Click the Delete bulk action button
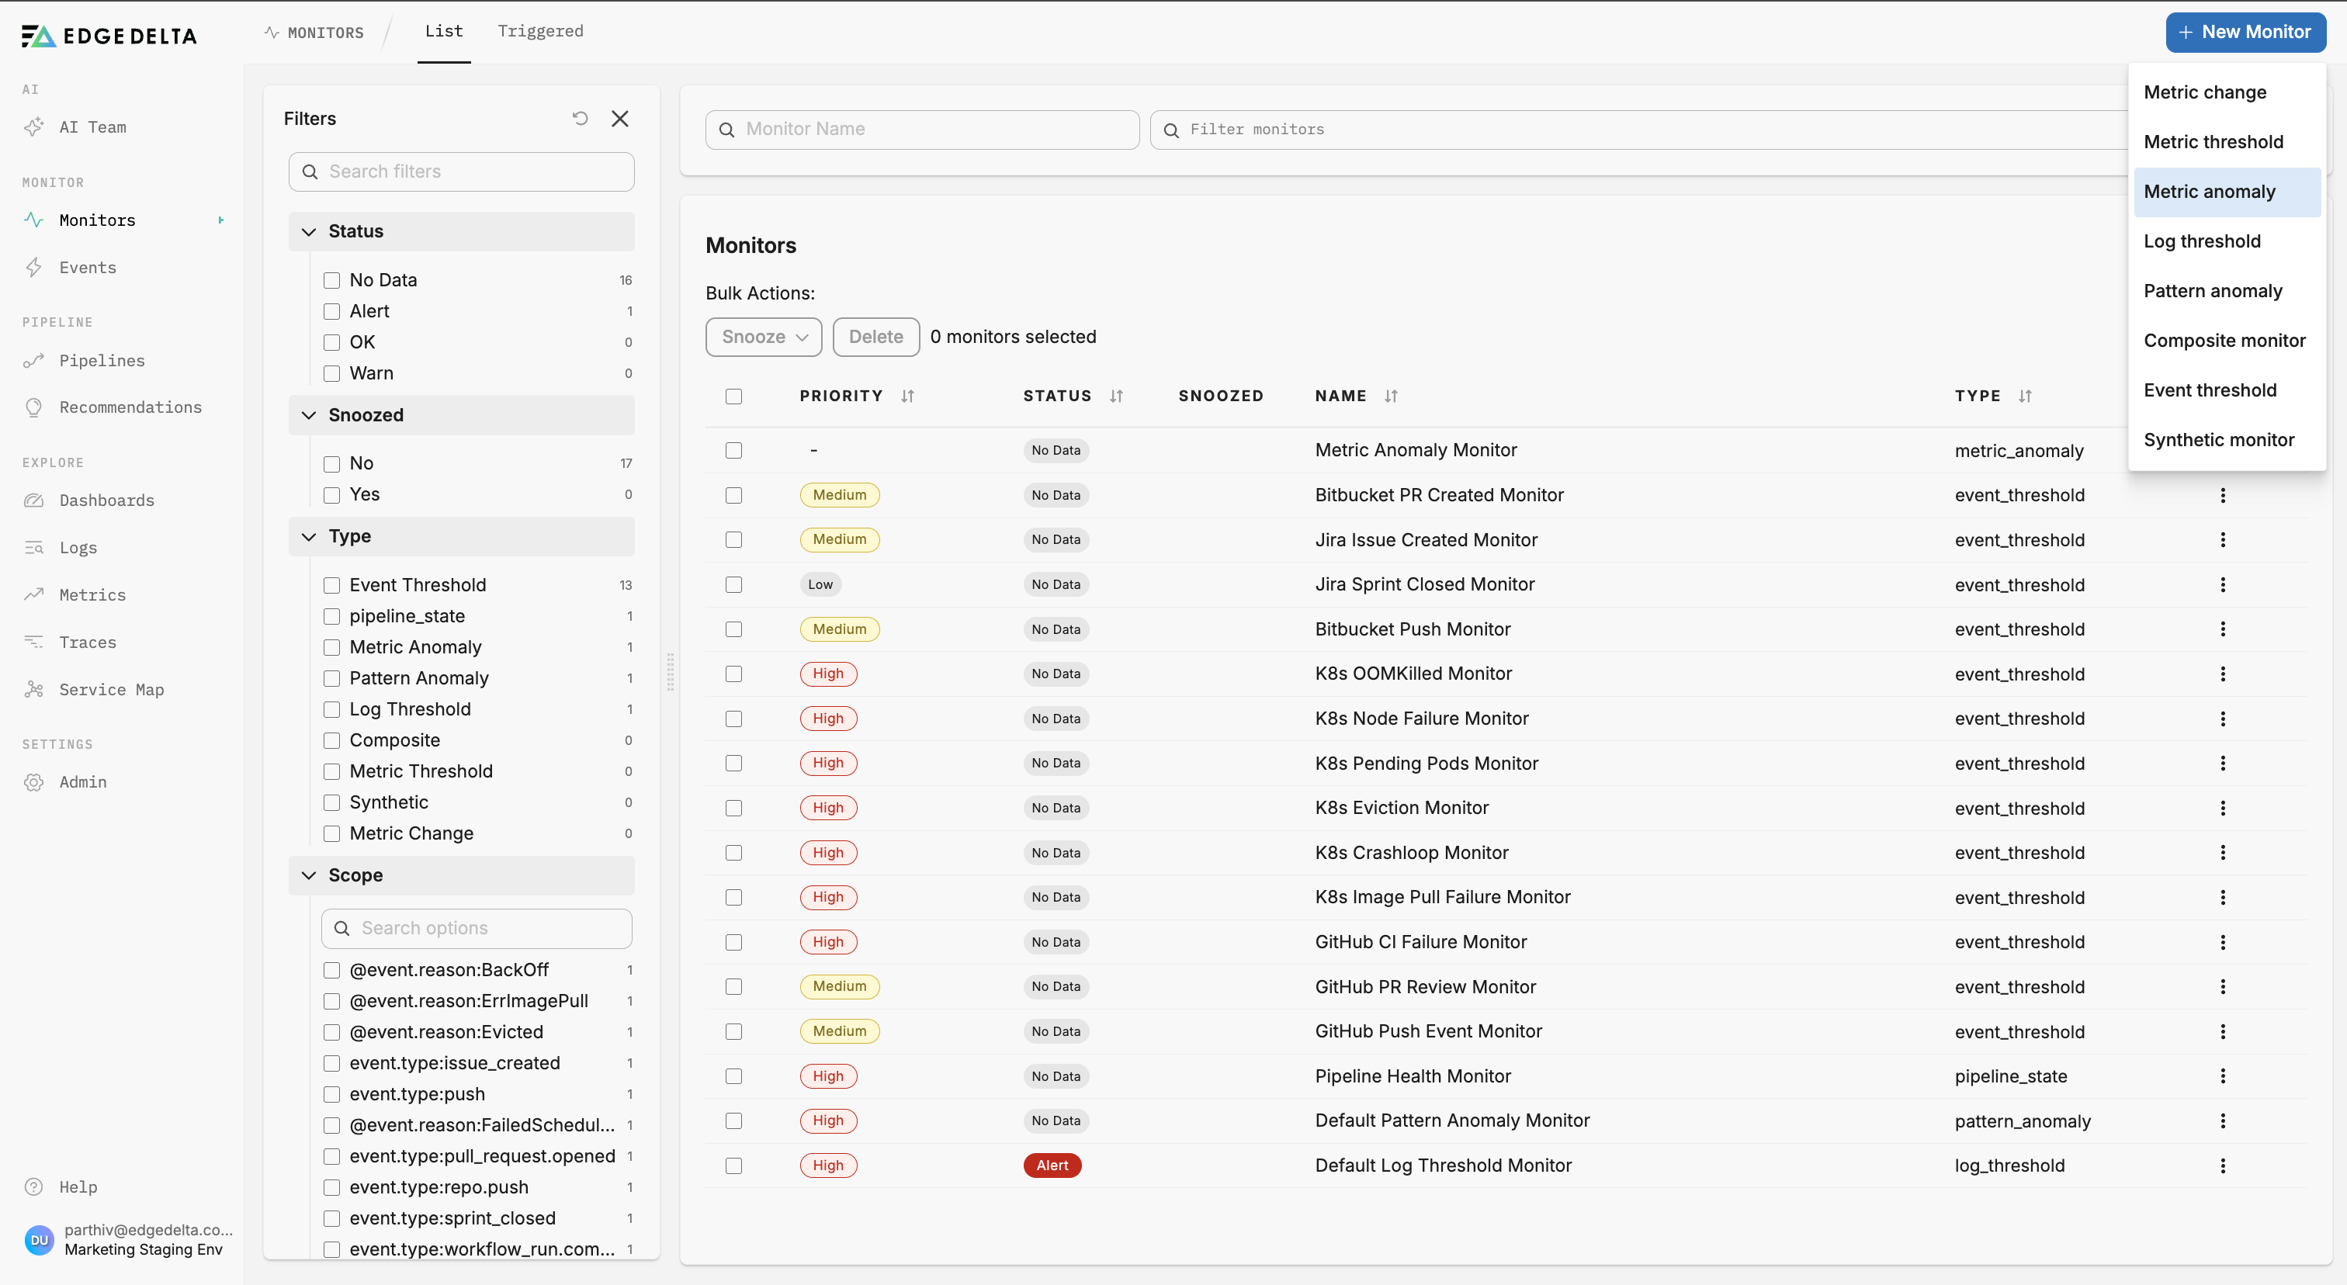 (x=875, y=337)
